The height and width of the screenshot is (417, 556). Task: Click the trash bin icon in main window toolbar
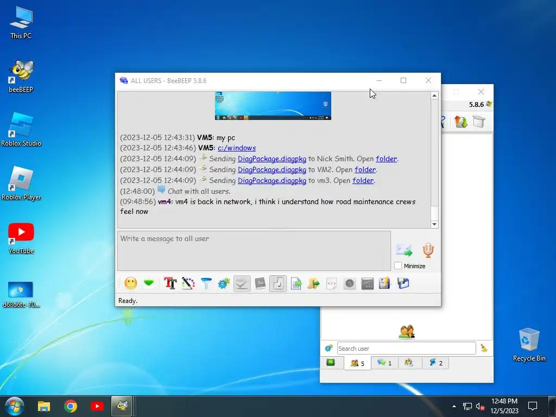(x=478, y=122)
